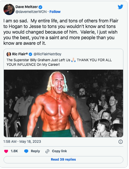Open Dave Meltzer's profile avatar
The height and width of the screenshot is (169, 129).
[x=9, y=9]
